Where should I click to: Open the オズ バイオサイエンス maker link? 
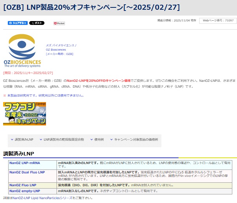pyautogui.click(x=61, y=45)
